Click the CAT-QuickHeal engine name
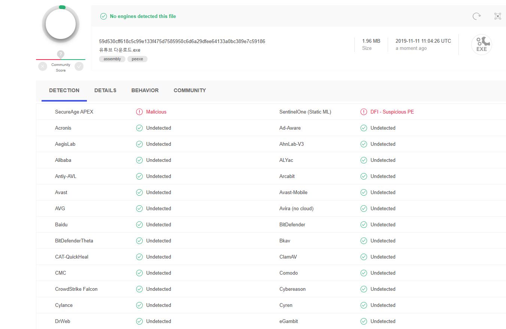The width and height of the screenshot is (506, 329). tap(72, 257)
